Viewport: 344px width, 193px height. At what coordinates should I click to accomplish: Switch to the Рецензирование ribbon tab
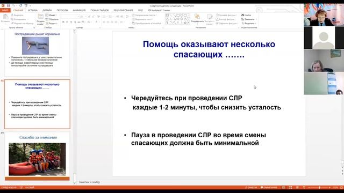[123, 10]
